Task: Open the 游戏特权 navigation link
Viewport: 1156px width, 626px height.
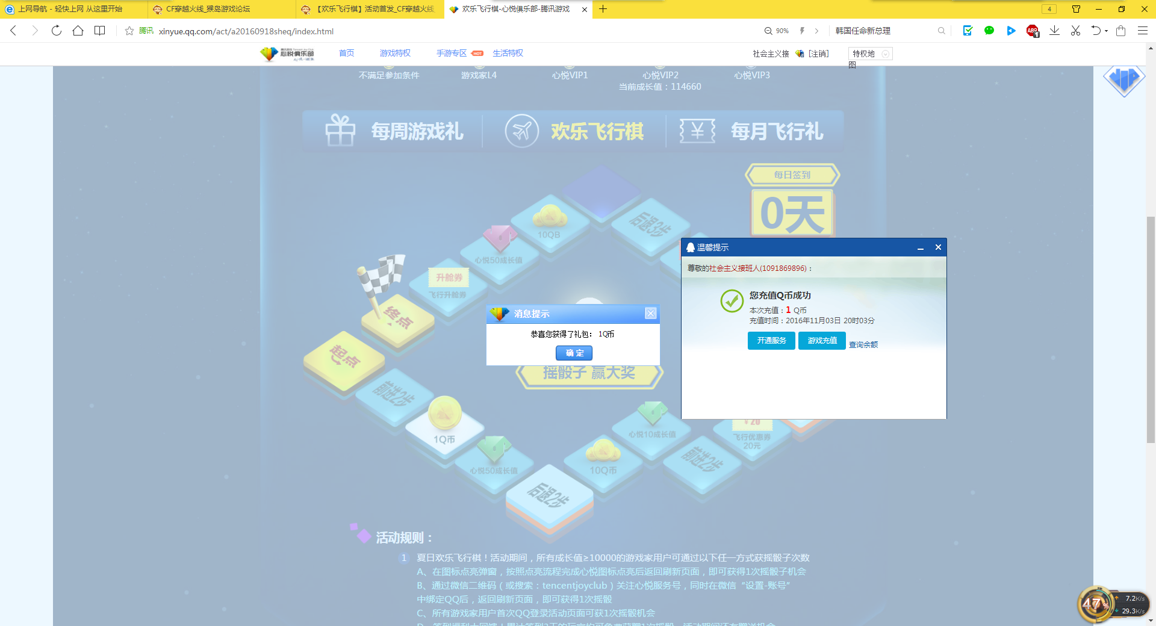Action: [395, 53]
